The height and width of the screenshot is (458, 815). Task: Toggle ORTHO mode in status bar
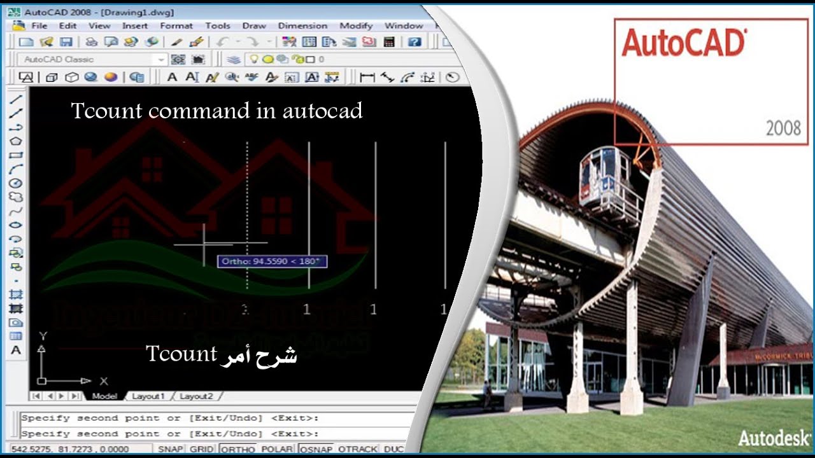click(237, 449)
